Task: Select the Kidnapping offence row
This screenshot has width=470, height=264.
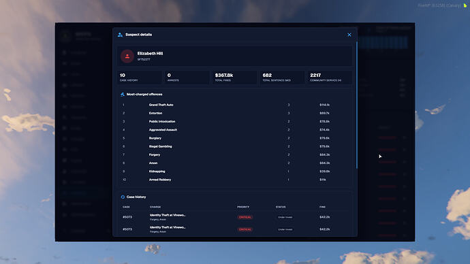Action: coord(235,171)
